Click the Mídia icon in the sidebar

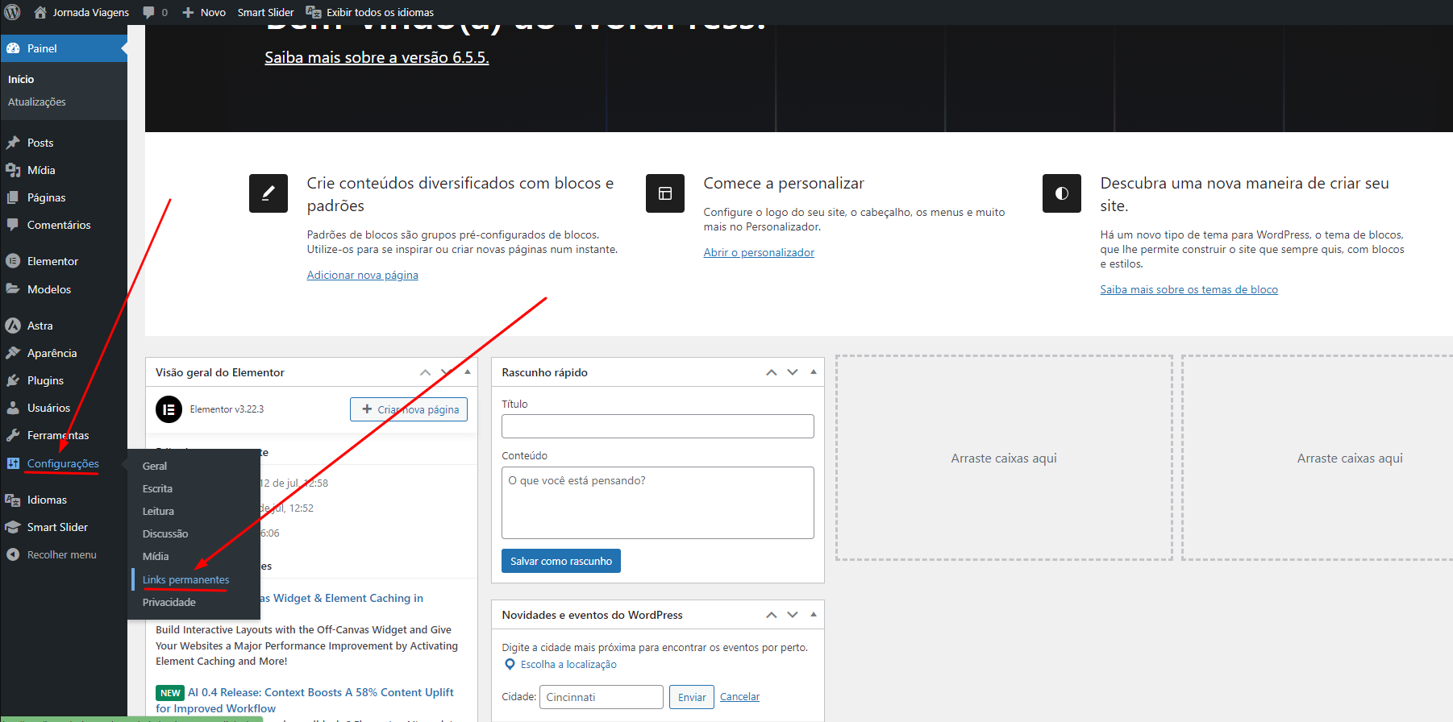13,170
